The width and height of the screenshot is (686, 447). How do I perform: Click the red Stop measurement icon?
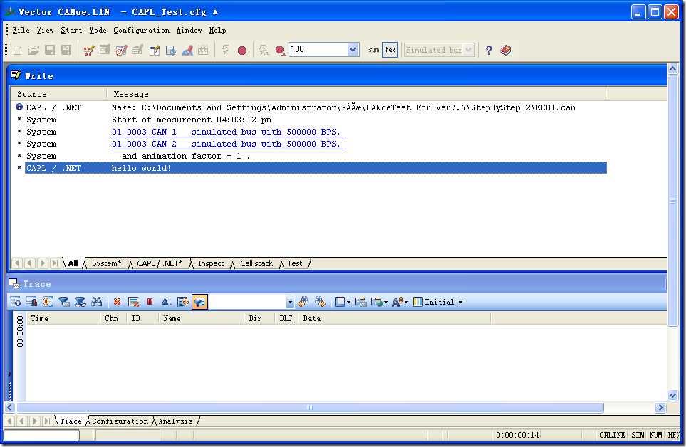pos(242,51)
